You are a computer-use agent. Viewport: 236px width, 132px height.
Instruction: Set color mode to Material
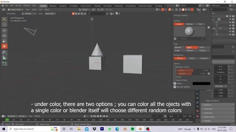(180, 47)
